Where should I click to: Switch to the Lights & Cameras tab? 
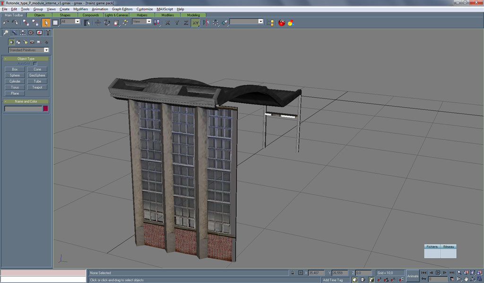click(x=116, y=15)
